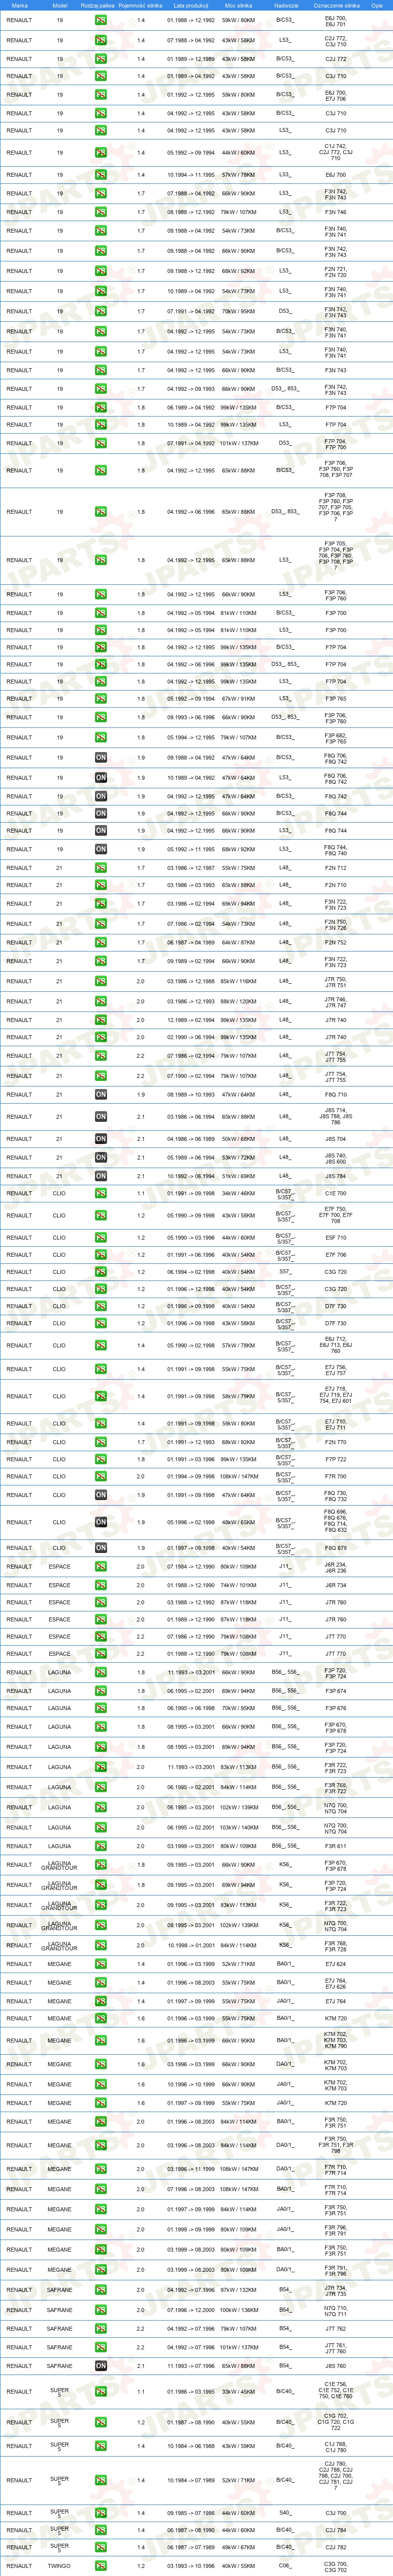Click diesel ON icon in F8Q 730, F8Q 732 row
Viewport: 393px width, 2576px height.
(x=101, y=1495)
